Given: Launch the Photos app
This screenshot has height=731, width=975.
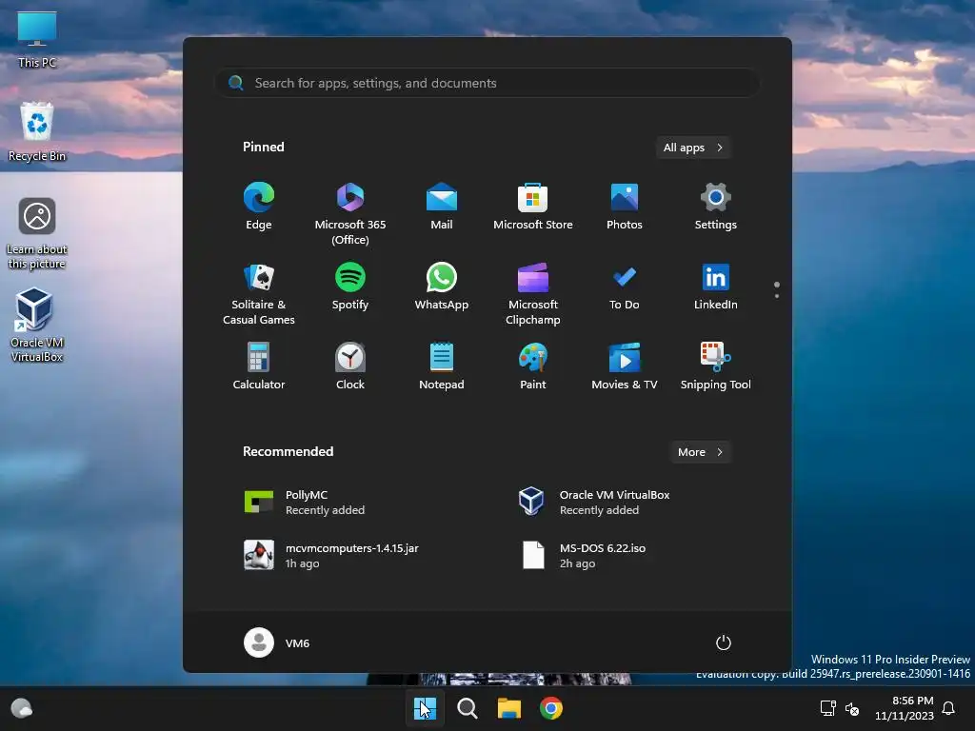Looking at the screenshot, I should pos(625,207).
